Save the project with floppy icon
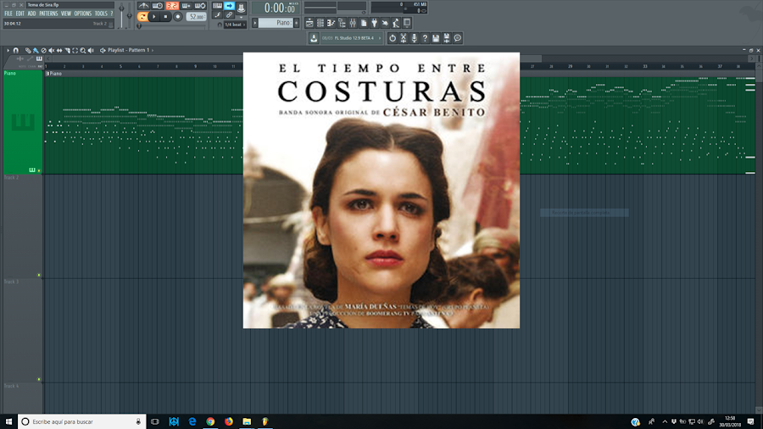Image resolution: width=763 pixels, height=429 pixels. (x=436, y=38)
